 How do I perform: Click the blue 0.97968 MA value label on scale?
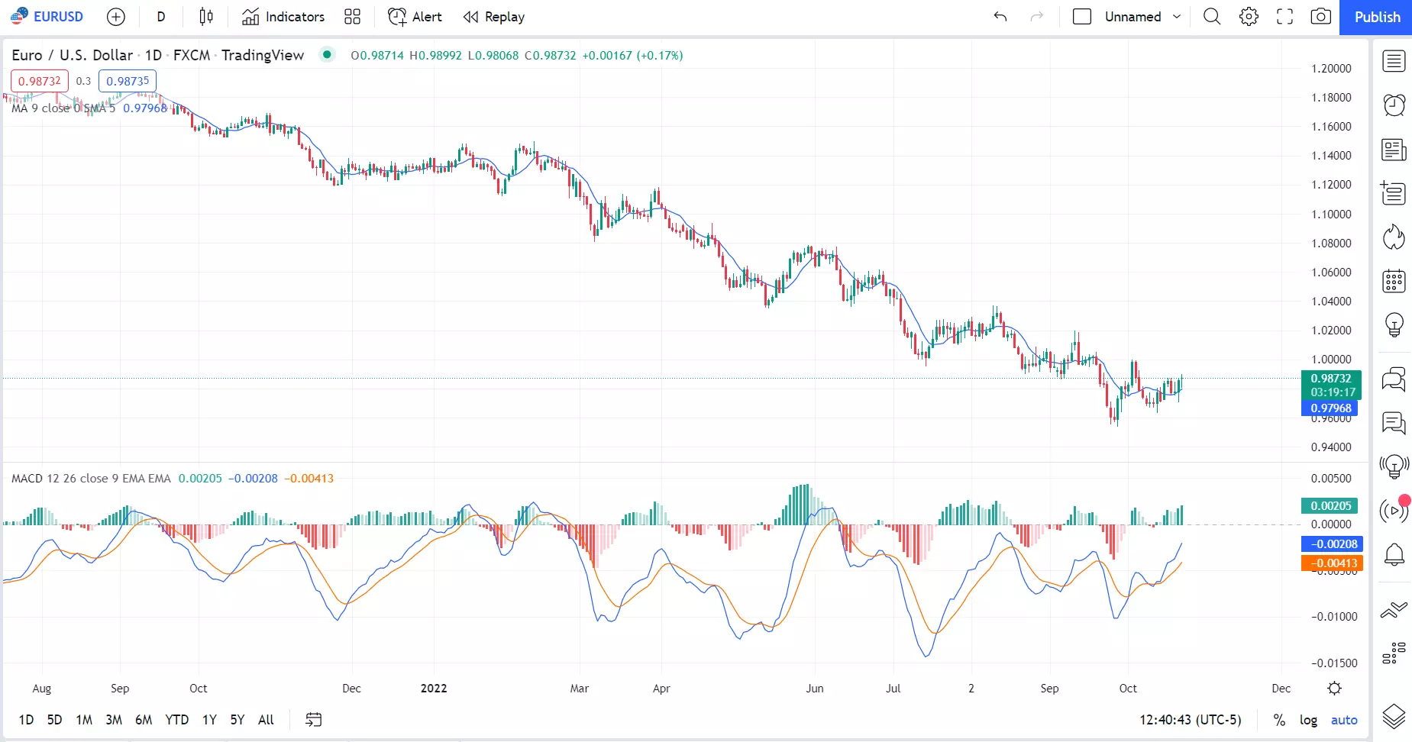tap(1330, 408)
